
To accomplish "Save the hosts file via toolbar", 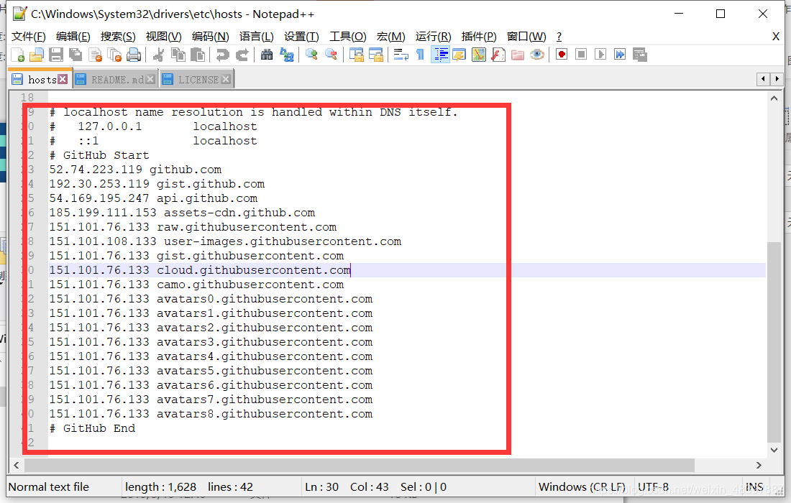I will point(56,55).
